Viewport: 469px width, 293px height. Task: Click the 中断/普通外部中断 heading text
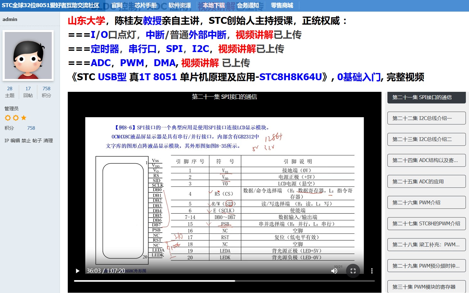coord(186,35)
